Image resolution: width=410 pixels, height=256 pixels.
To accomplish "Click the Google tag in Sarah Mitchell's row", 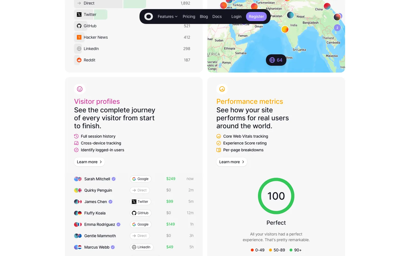I will pyautogui.click(x=141, y=179).
